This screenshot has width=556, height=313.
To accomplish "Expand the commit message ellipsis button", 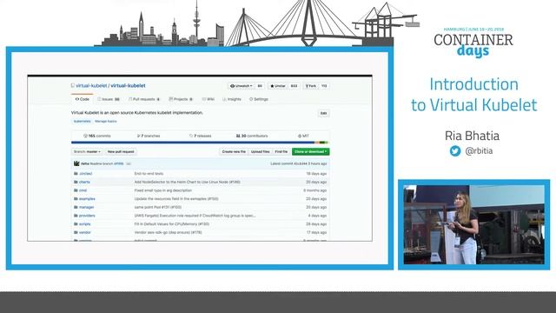I will tap(129, 164).
